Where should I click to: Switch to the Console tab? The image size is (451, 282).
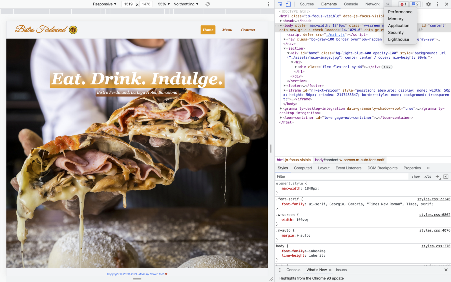pyautogui.click(x=351, y=4)
